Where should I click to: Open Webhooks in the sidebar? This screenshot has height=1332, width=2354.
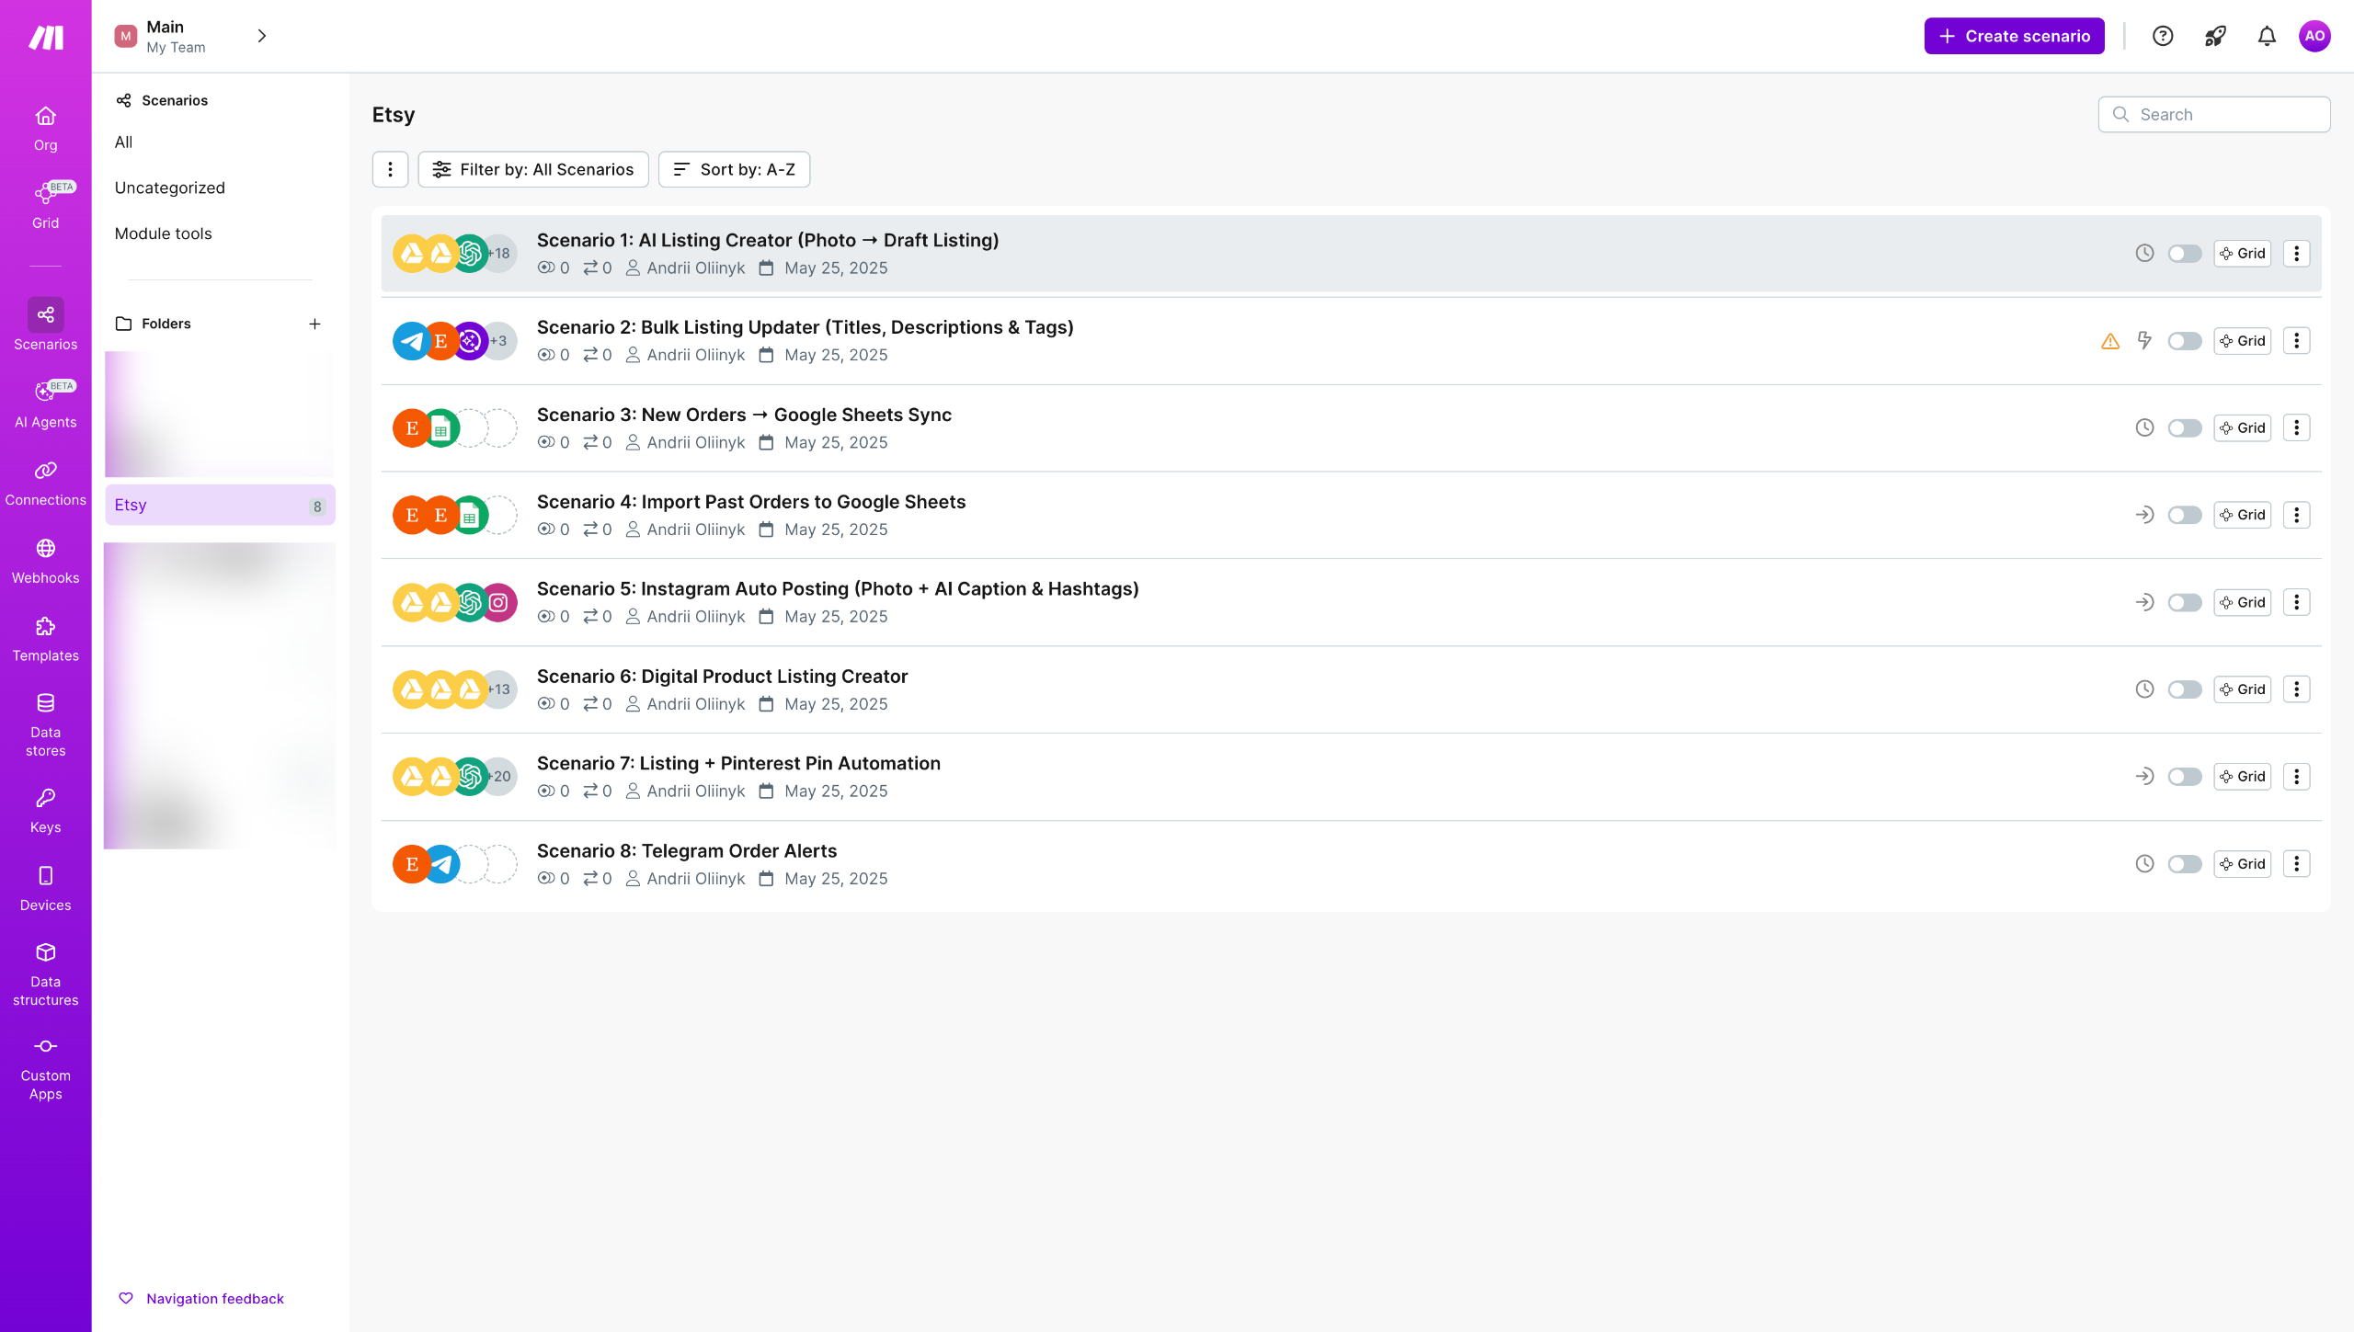coord(45,561)
